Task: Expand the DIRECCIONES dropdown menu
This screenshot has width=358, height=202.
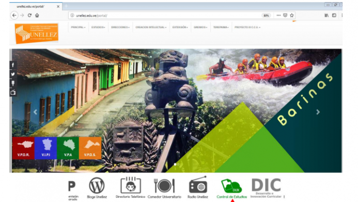Action: pyautogui.click(x=120, y=27)
